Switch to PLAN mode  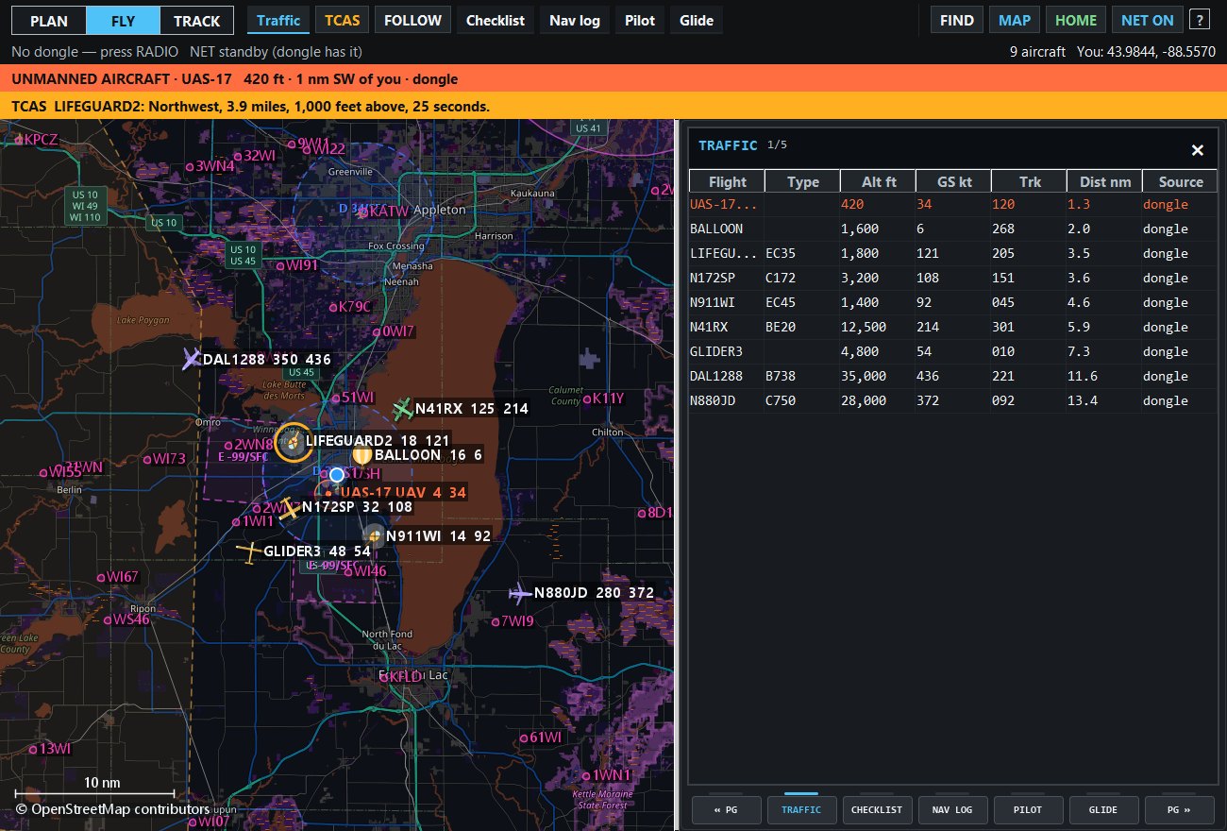(x=49, y=21)
